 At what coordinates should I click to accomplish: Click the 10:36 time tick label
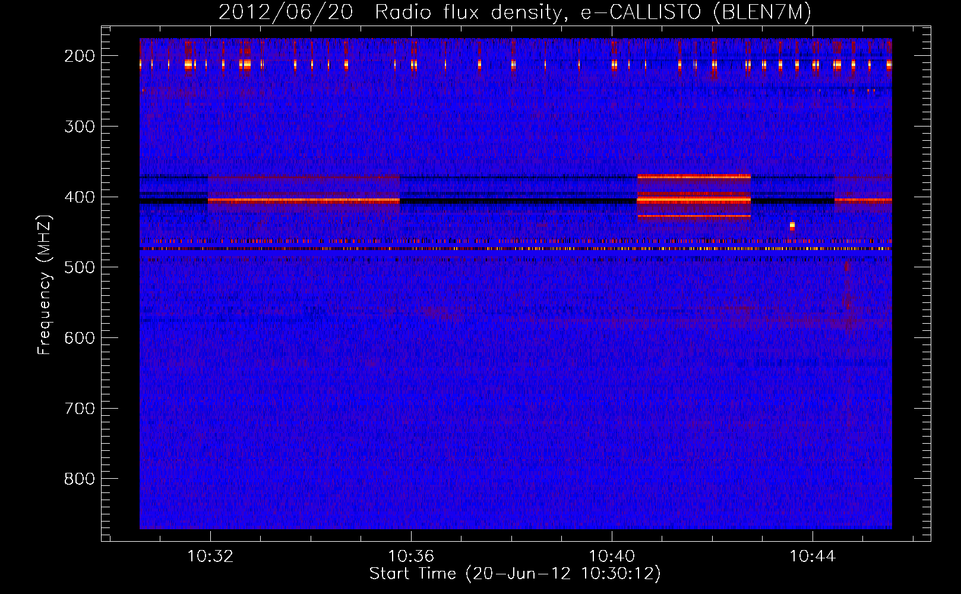tap(411, 557)
